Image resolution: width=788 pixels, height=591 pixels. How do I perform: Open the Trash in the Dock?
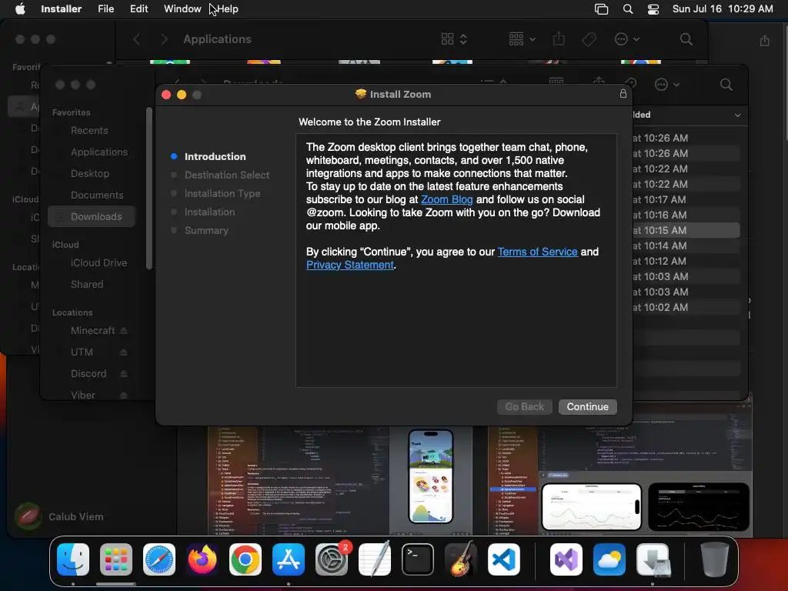(715, 559)
